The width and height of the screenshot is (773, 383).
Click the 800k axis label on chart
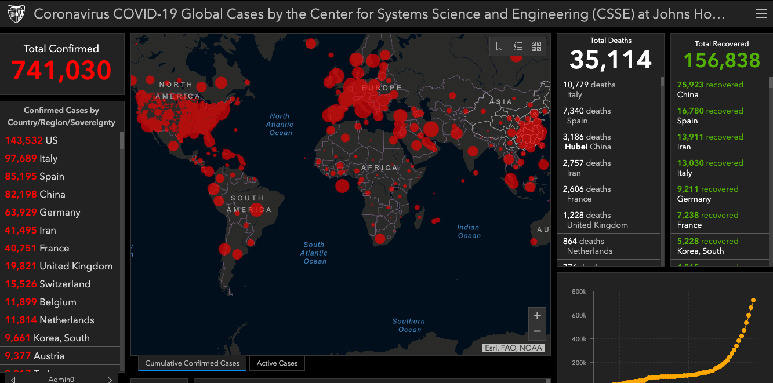tap(579, 291)
